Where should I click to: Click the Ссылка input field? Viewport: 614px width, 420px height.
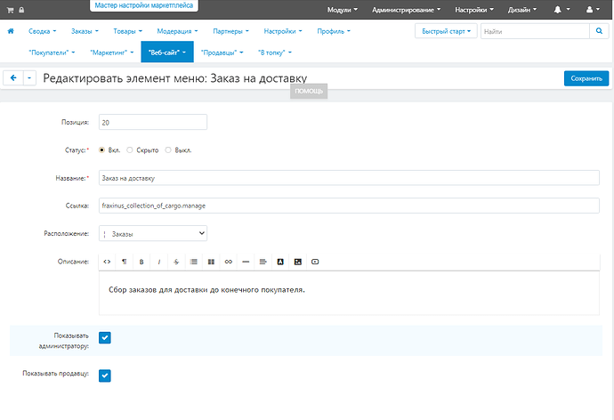349,206
